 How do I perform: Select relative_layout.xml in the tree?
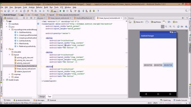(24, 71)
